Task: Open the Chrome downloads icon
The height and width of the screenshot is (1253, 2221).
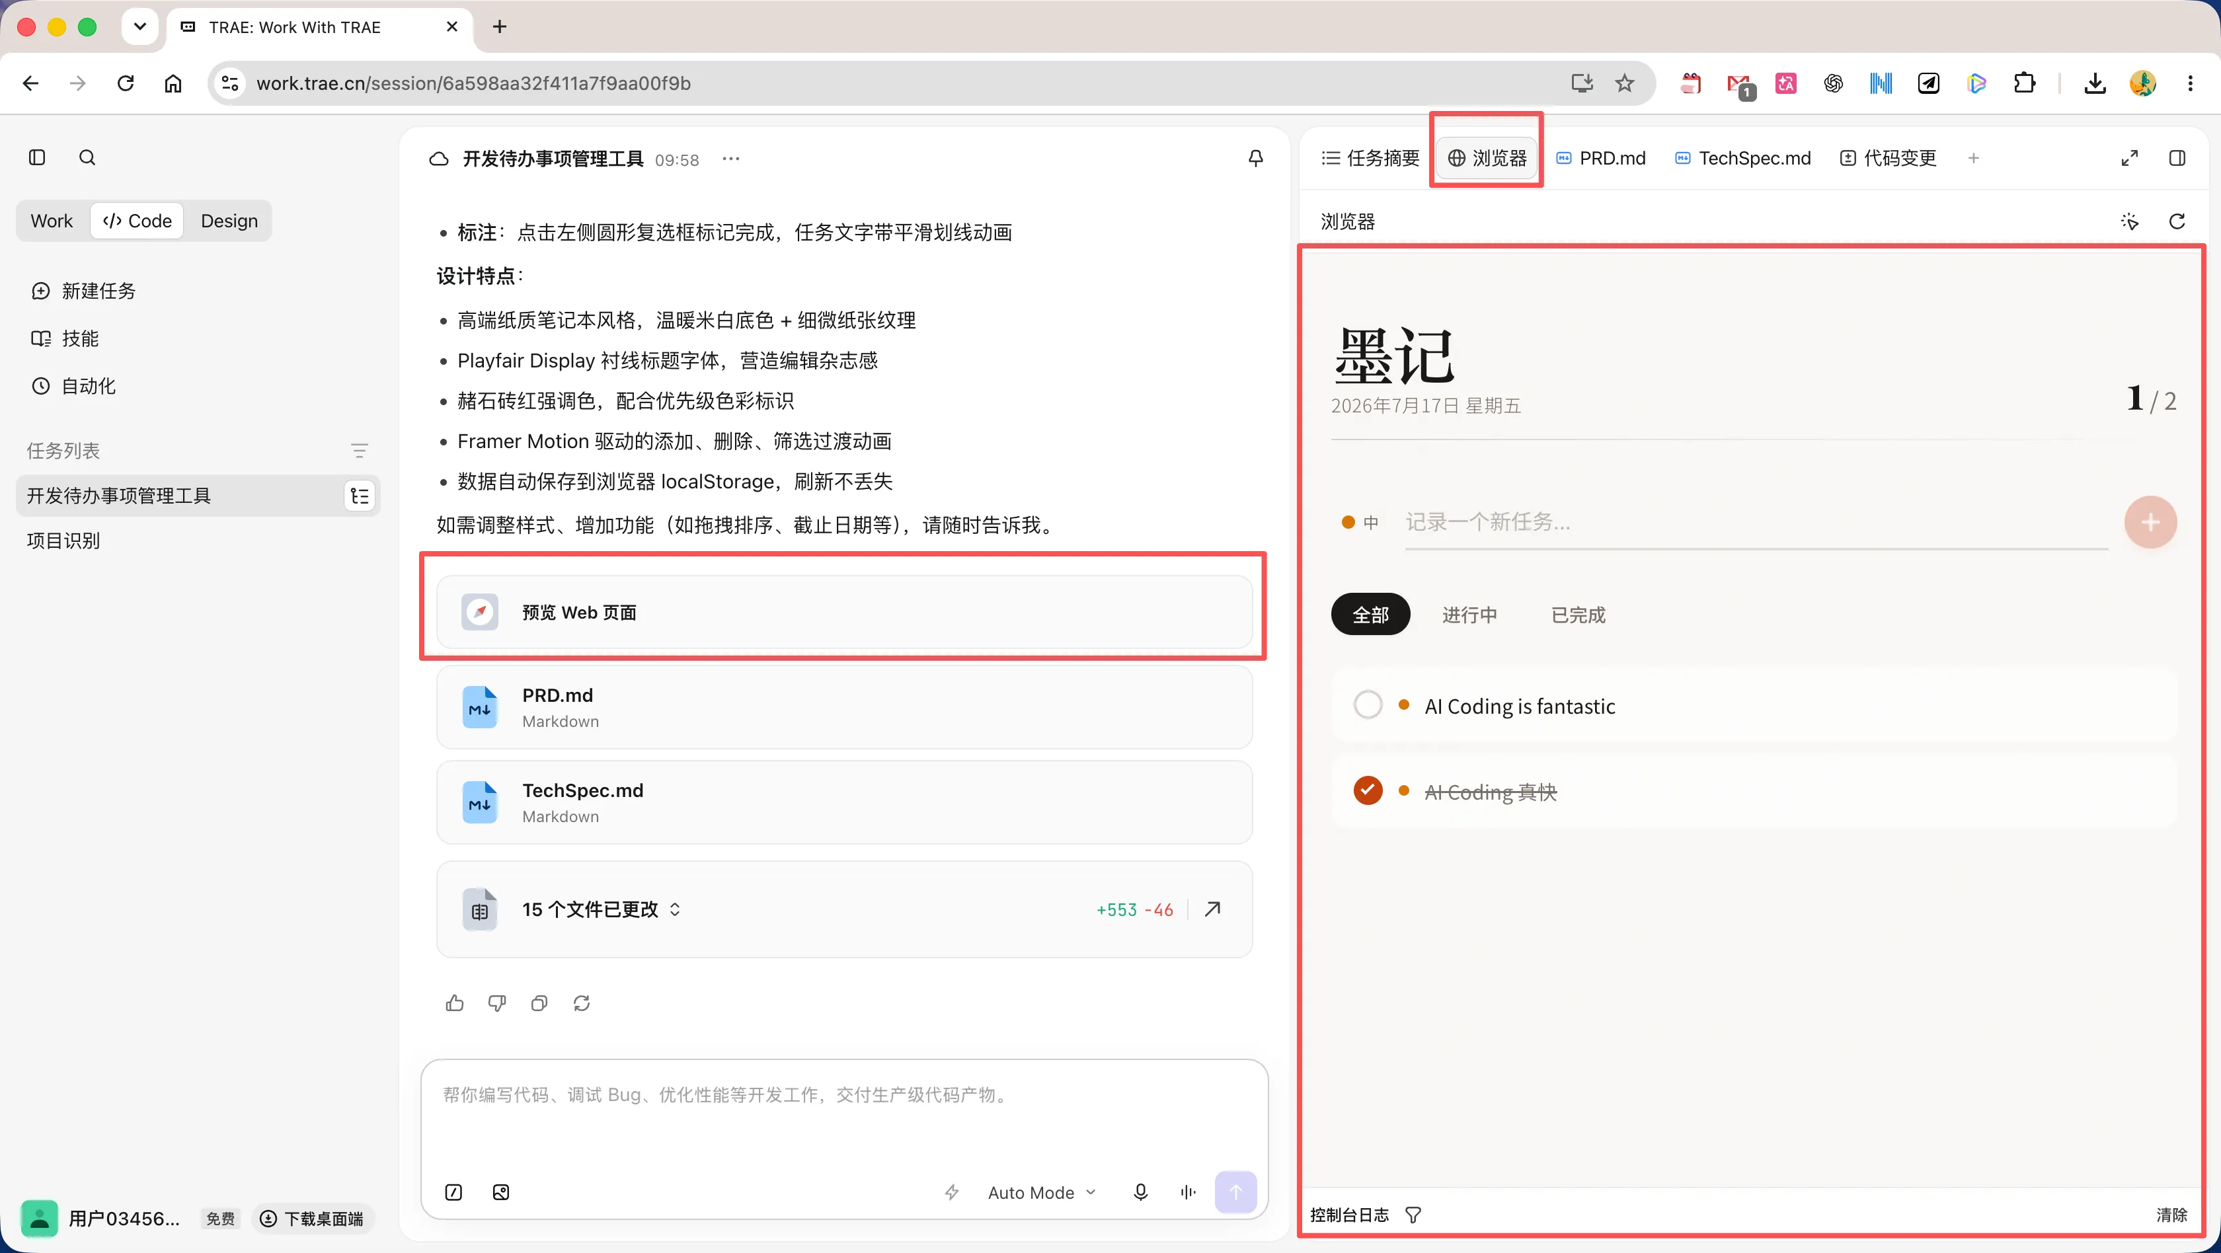Action: (2095, 83)
